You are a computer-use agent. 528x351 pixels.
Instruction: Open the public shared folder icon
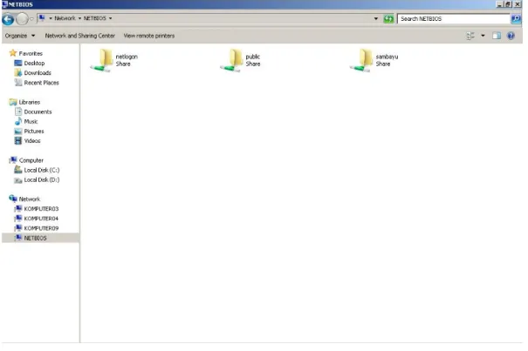click(x=232, y=60)
